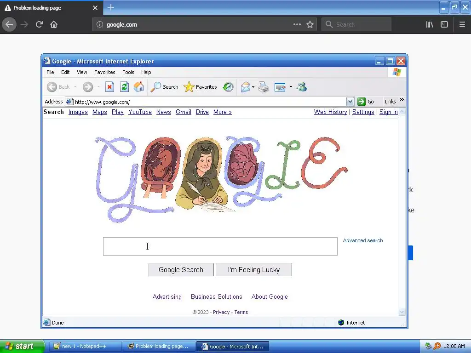
Task: Open Firefox Library icon
Action: 430,24
